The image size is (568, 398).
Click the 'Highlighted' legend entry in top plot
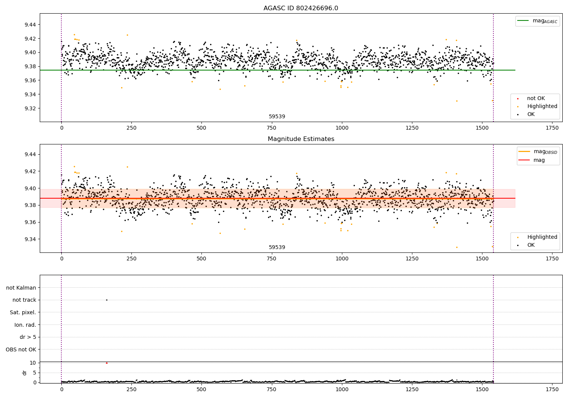(542, 107)
